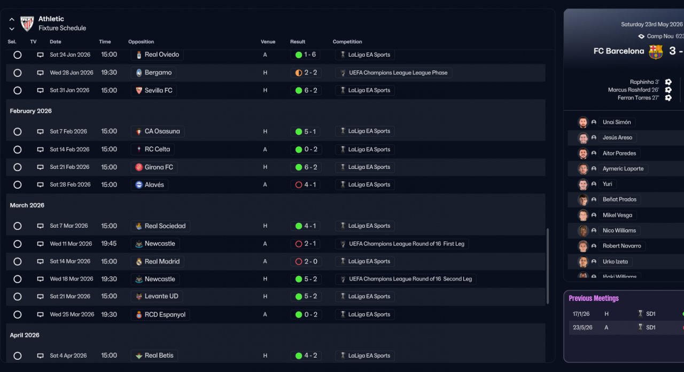Select the Bergamo fixture radio button
Image resolution: width=684 pixels, height=372 pixels.
pos(18,73)
